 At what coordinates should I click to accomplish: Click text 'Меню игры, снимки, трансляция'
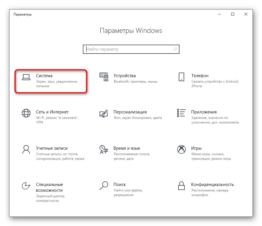[211, 156]
